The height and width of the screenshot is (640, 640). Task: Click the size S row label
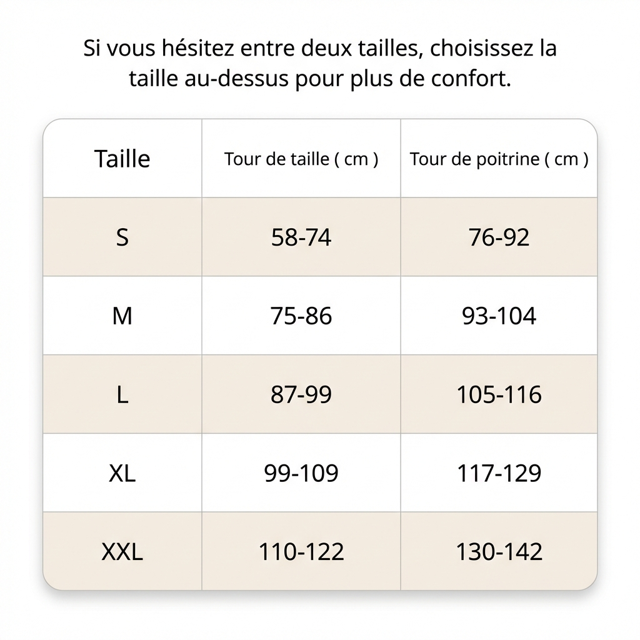tap(122, 237)
